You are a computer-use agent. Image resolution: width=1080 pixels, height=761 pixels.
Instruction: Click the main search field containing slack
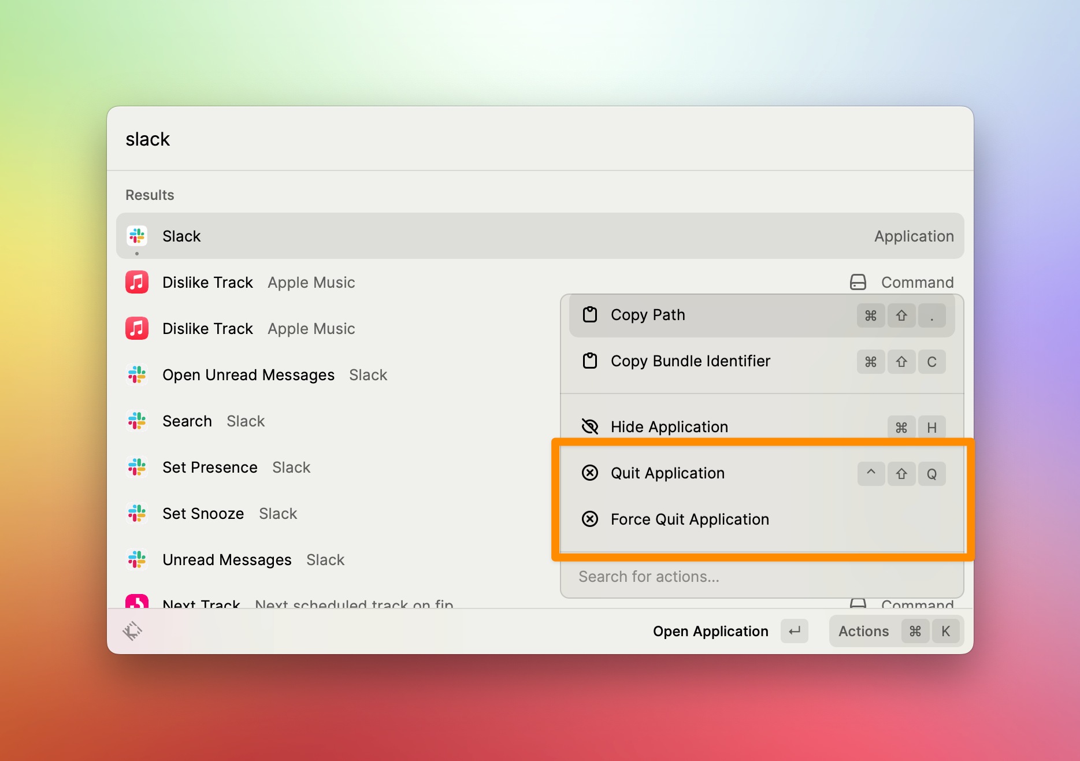coord(540,139)
